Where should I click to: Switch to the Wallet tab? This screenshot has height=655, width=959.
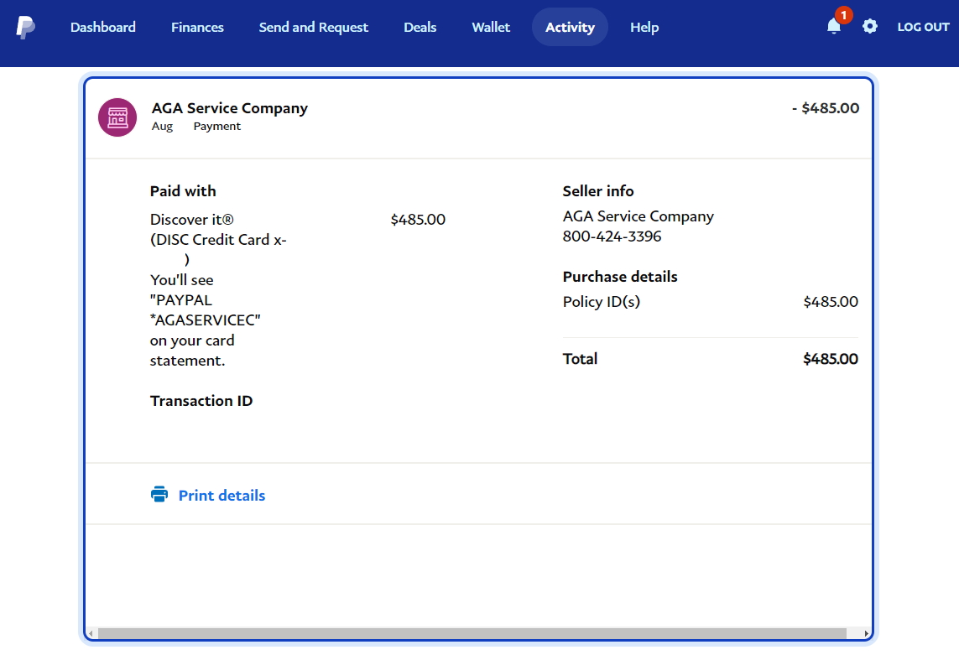tap(491, 27)
